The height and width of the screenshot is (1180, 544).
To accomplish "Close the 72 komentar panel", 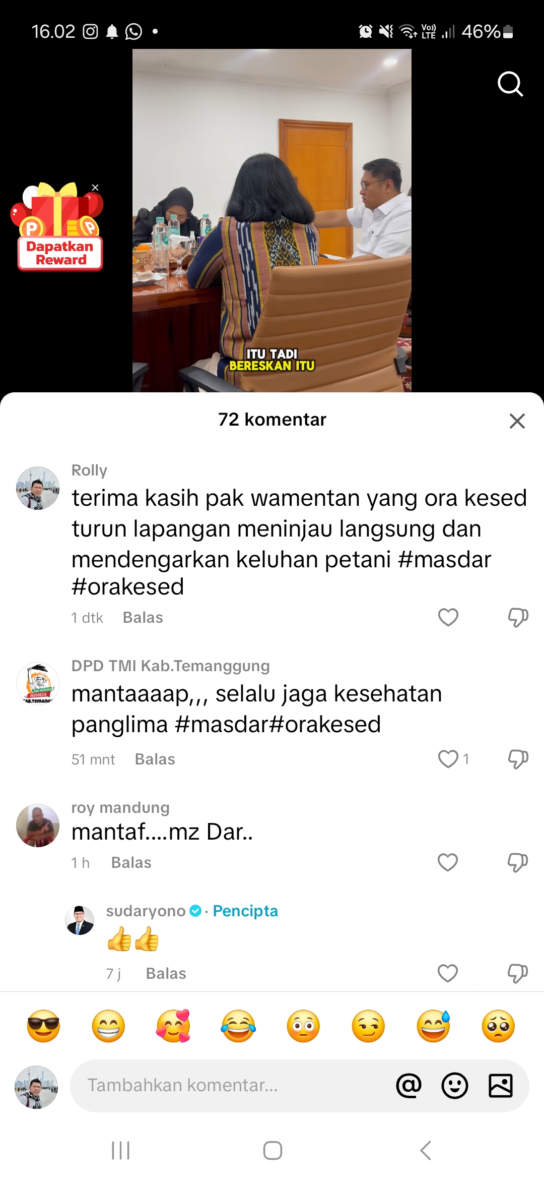I will point(517,421).
